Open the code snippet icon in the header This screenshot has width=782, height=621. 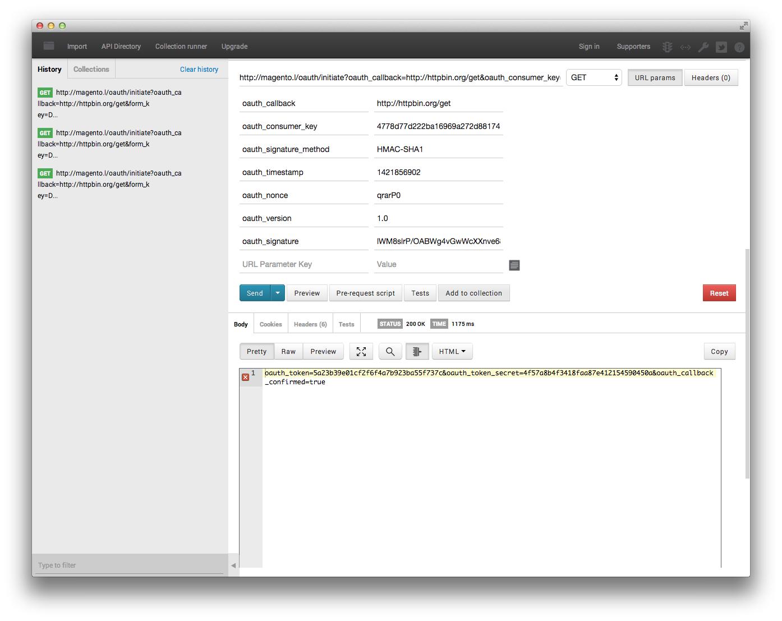click(685, 47)
